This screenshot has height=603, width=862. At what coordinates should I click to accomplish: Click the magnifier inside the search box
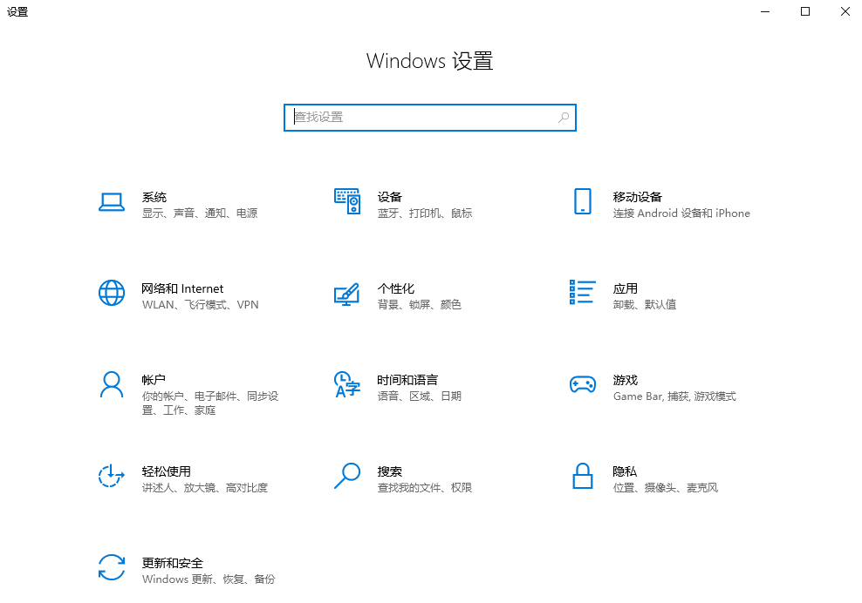(x=564, y=117)
